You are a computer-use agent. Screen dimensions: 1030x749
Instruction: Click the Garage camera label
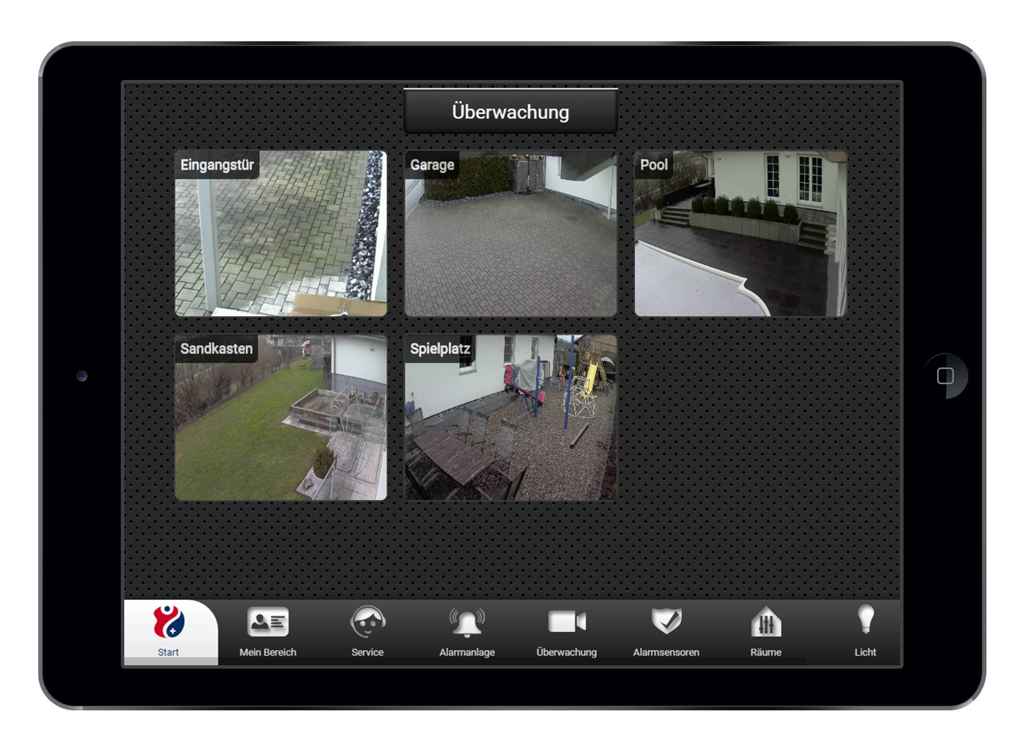(432, 165)
